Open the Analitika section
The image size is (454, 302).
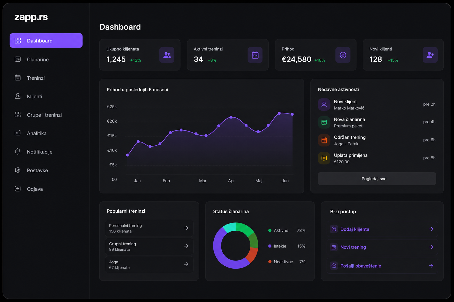point(46,133)
